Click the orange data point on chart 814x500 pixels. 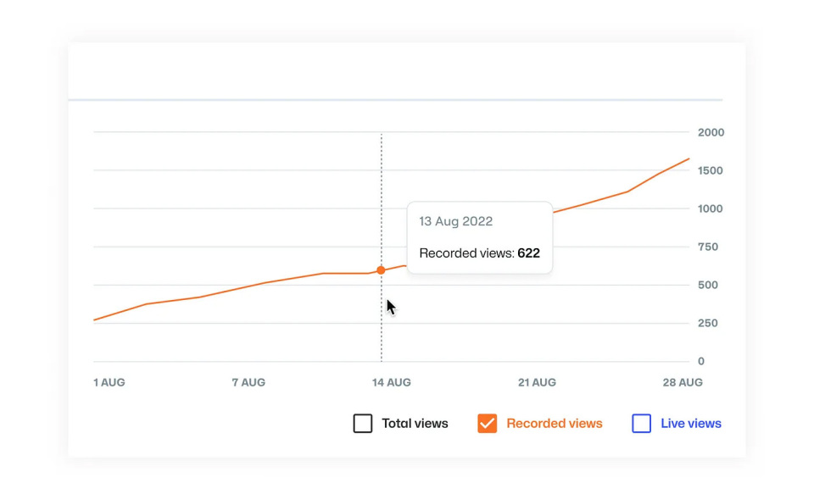coord(381,270)
